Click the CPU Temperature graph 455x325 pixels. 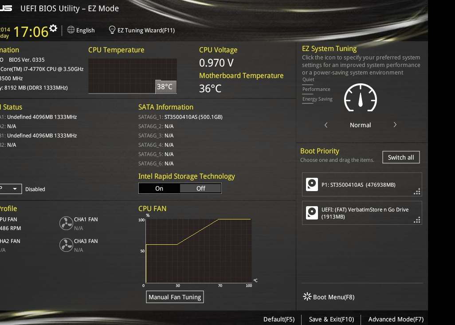point(133,76)
